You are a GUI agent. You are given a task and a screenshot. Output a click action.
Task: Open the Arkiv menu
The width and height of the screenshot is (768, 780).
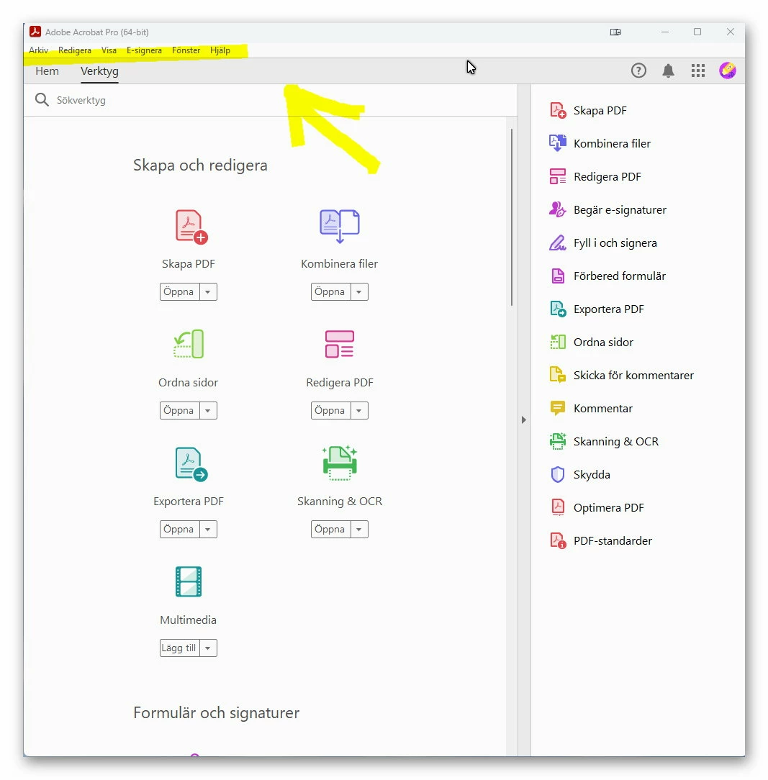(x=38, y=50)
